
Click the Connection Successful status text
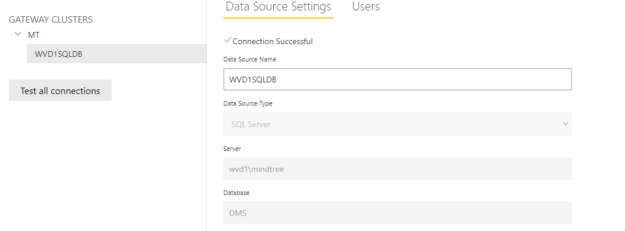pos(273,41)
